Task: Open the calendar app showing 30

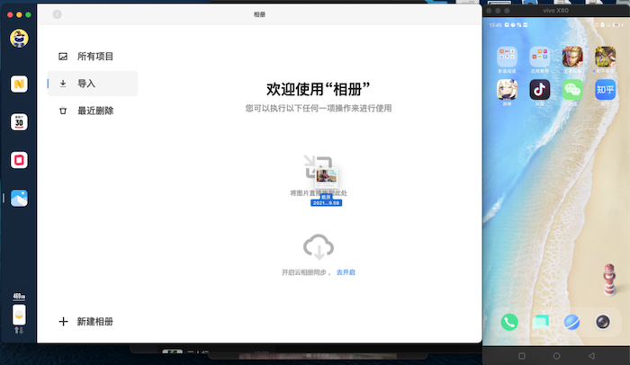Action: [x=19, y=122]
